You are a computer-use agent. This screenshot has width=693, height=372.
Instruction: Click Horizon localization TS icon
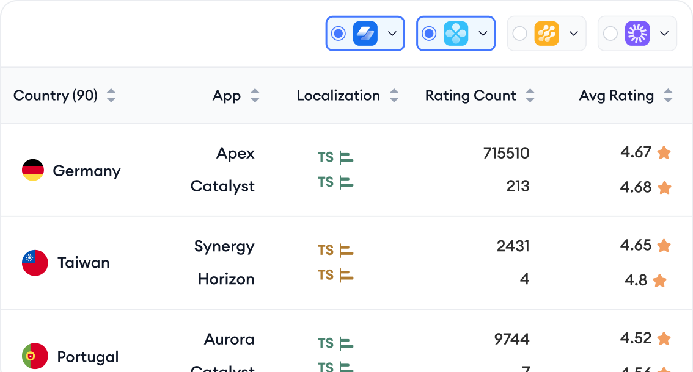[335, 275]
